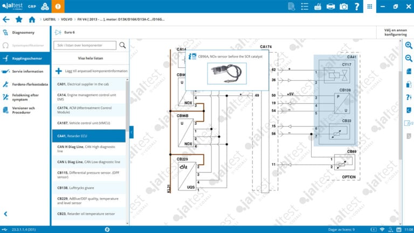Click the diagram page 2/2 indicator icon
This screenshot has width=414, height=233.
coord(409,123)
